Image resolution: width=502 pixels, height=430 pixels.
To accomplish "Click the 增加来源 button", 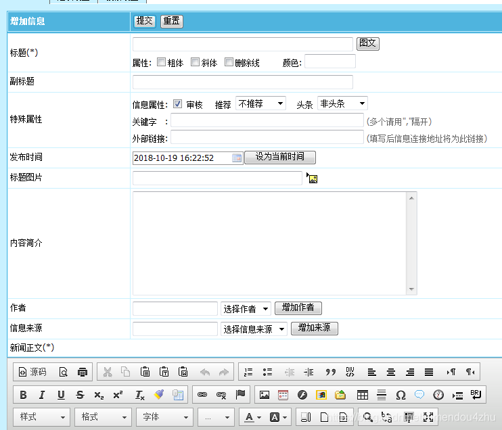I will pyautogui.click(x=315, y=329).
